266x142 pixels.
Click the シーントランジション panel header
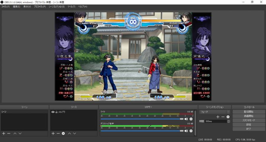point(215,107)
